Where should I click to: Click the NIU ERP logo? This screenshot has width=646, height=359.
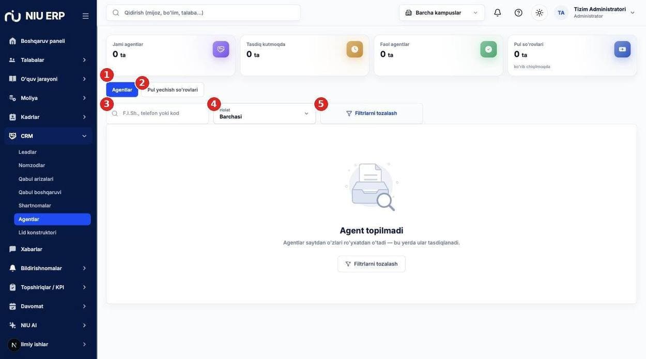(x=35, y=16)
